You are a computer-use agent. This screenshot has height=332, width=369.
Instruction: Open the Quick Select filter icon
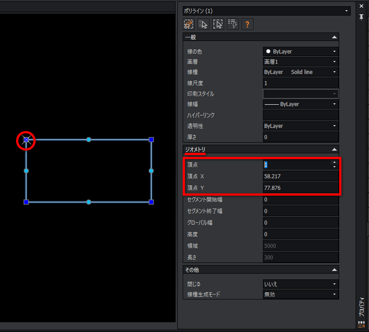click(x=233, y=24)
